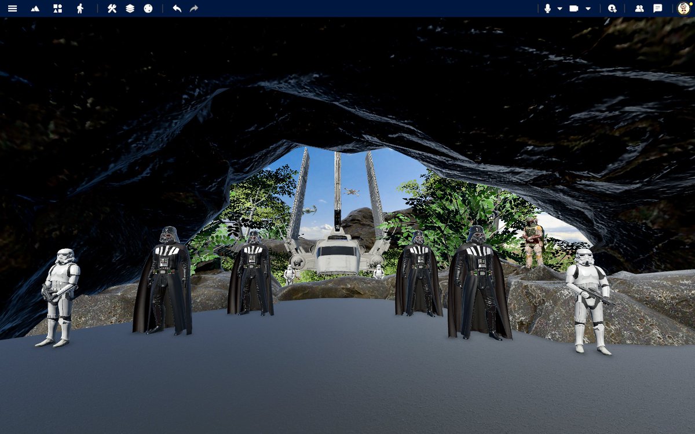Expand the camera options arrow

click(x=588, y=9)
